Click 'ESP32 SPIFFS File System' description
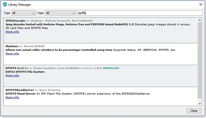 click(x=25, y=72)
